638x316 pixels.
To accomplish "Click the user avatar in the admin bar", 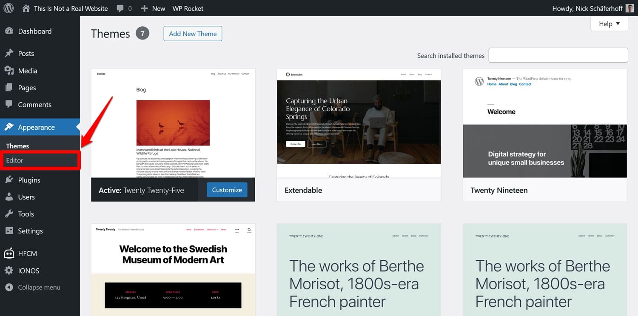I will [629, 9].
